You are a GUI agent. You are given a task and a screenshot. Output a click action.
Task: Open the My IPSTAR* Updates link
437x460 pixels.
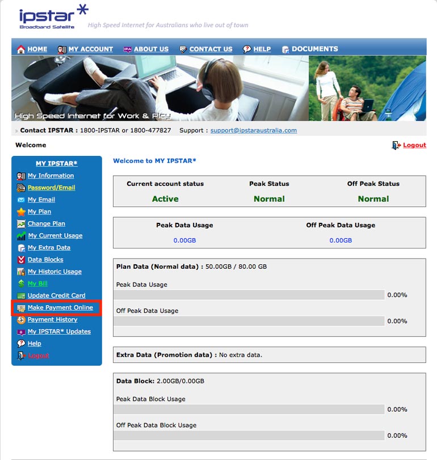click(x=59, y=331)
